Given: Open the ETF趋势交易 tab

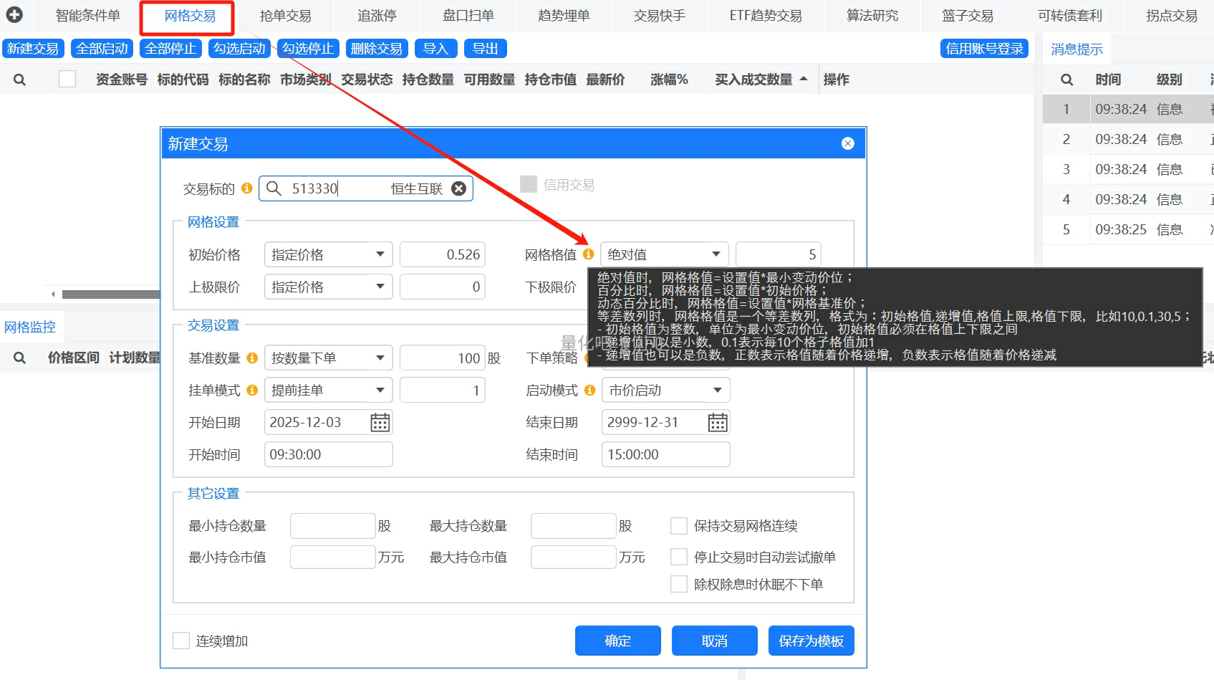Looking at the screenshot, I should click(x=765, y=16).
